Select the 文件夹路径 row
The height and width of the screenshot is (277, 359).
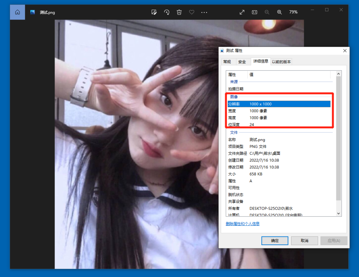pos(279,153)
